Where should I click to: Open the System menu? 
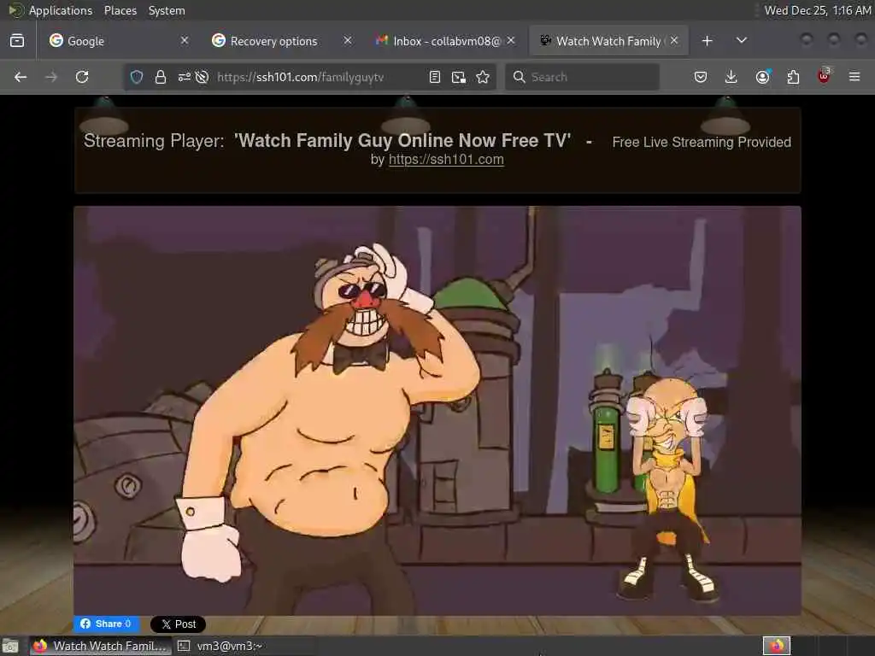point(167,10)
